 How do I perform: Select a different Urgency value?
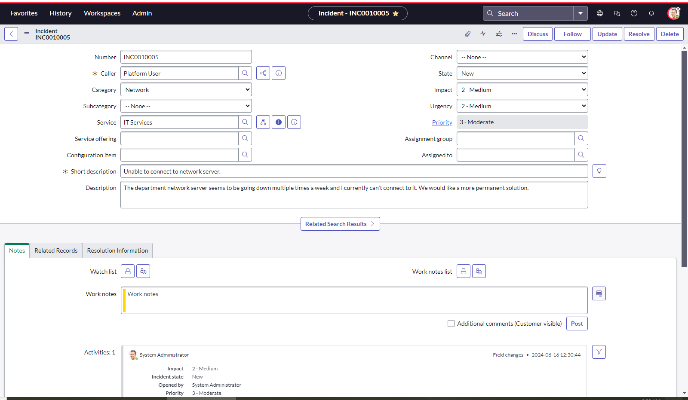522,106
